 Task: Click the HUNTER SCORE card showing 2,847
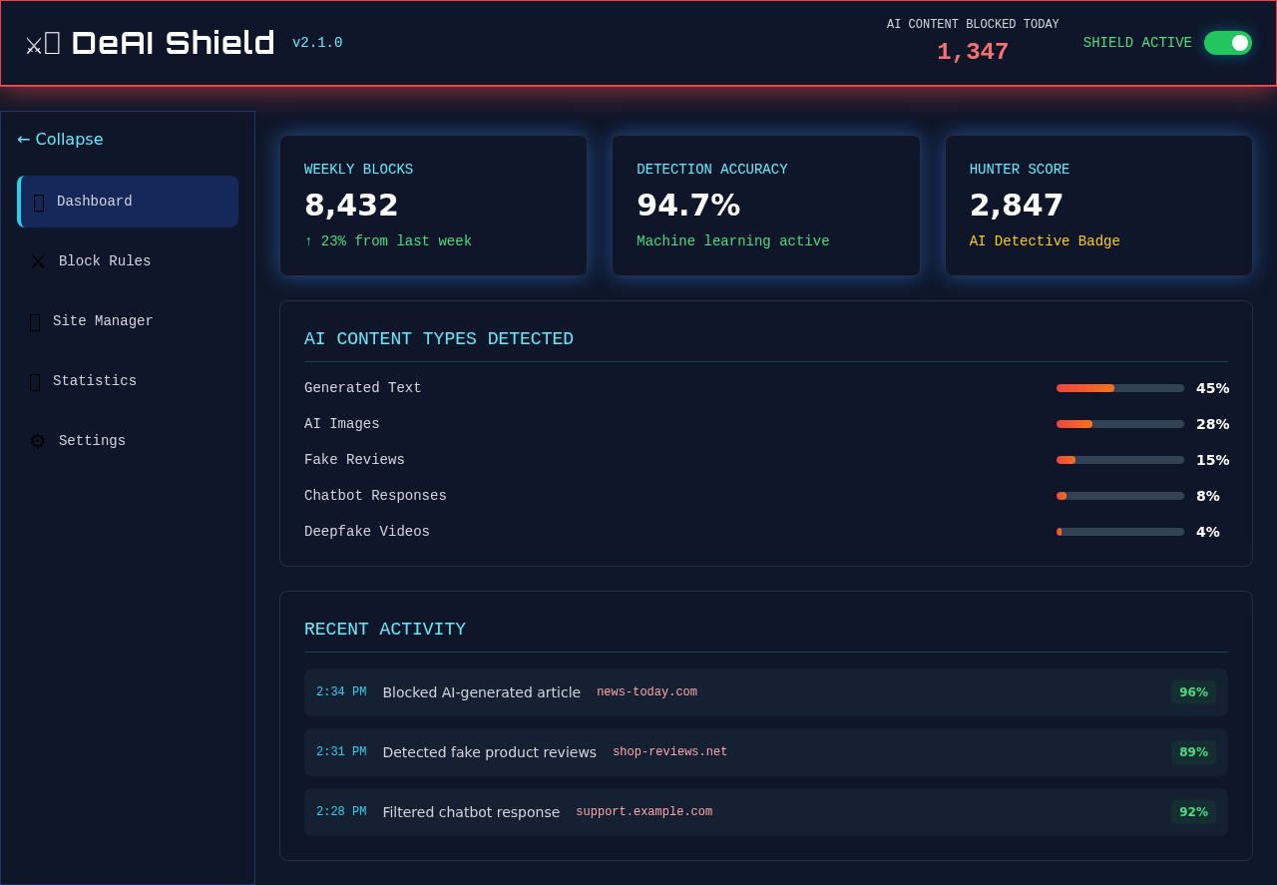1098,205
